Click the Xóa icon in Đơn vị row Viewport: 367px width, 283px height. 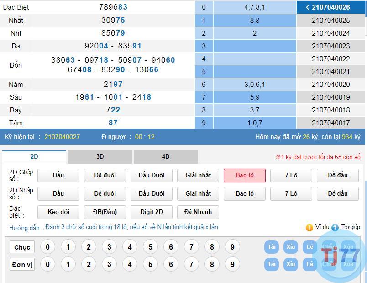coord(347,264)
